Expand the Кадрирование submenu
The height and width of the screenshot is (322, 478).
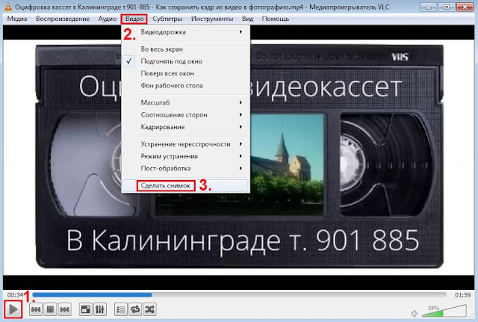tap(186, 127)
